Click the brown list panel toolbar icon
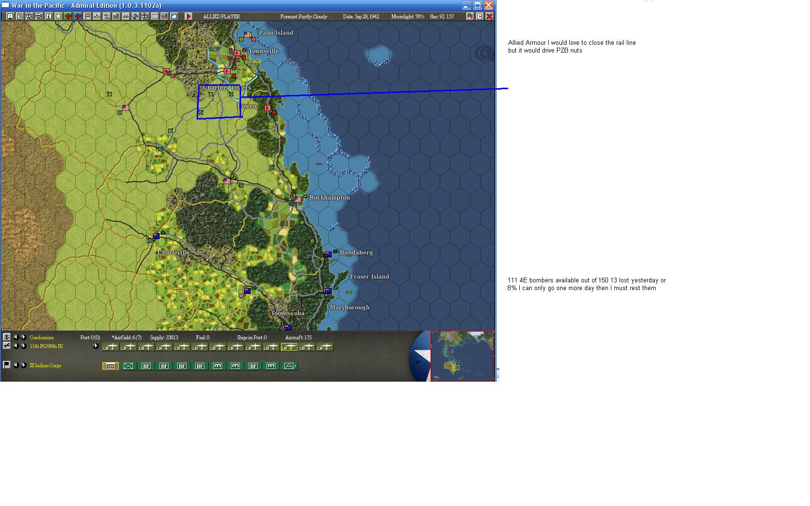The image size is (810, 506). (x=164, y=16)
